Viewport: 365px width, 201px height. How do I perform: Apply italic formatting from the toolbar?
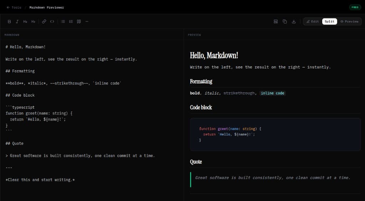(17, 21)
